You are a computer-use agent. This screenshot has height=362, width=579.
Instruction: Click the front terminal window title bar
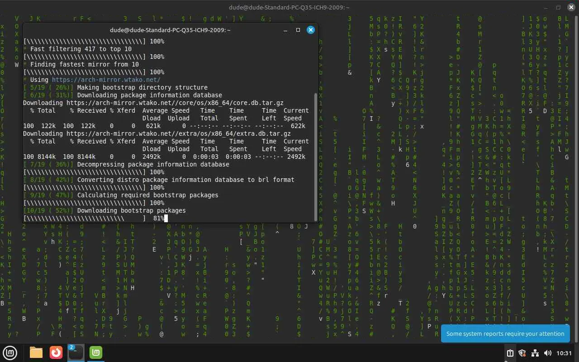170,30
